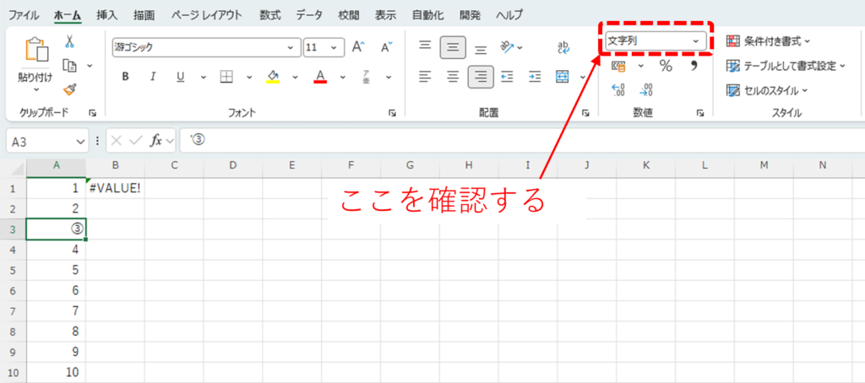Image resolution: width=865 pixels, height=383 pixels.
Task: Click the red font color swatch
Action: click(320, 77)
